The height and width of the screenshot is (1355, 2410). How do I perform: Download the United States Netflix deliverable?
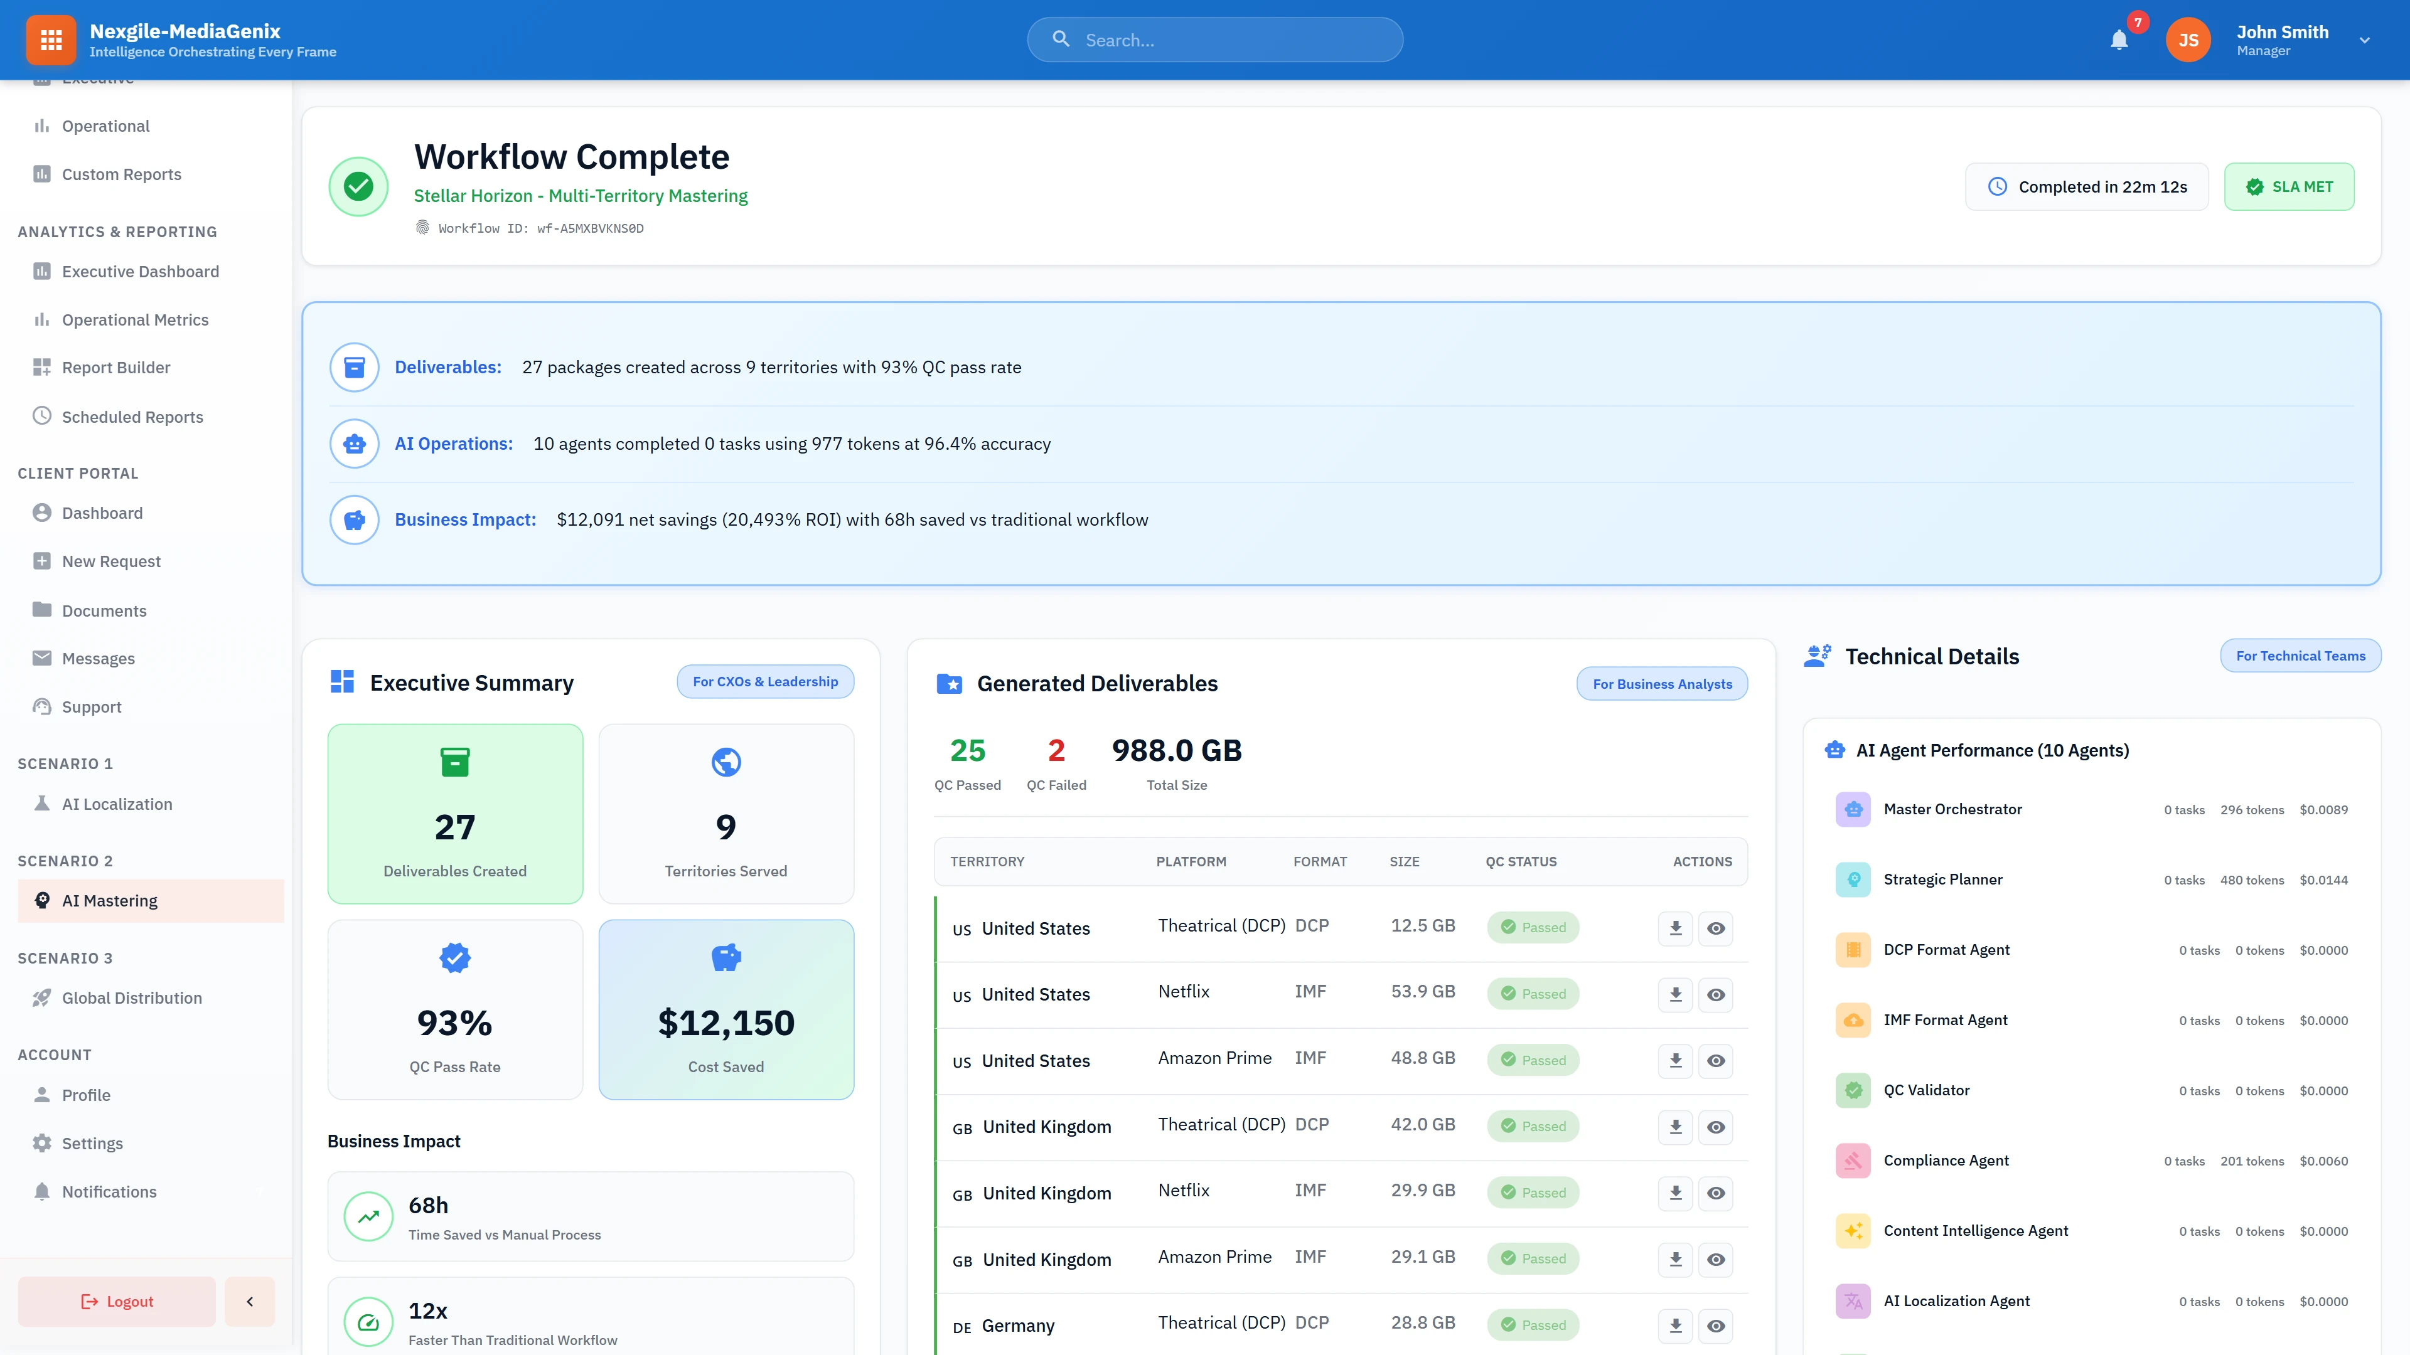pos(1674,994)
